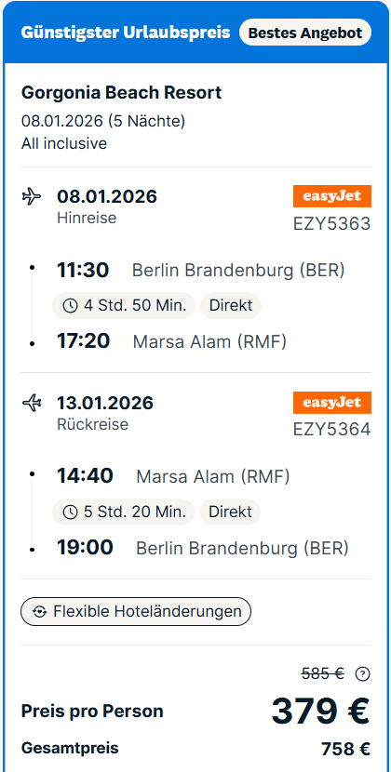Click the return flight airplane icon
The width and height of the screenshot is (391, 772).
(x=32, y=404)
